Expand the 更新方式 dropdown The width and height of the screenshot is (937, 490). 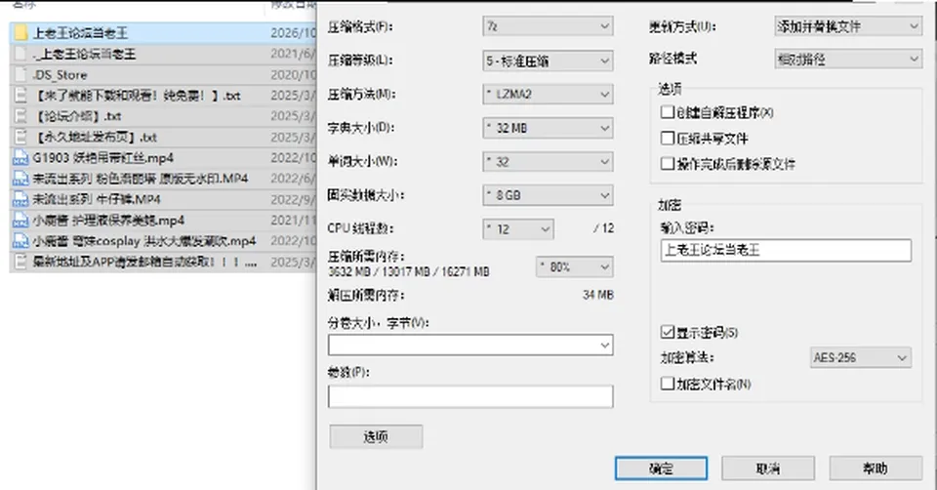[x=848, y=26]
